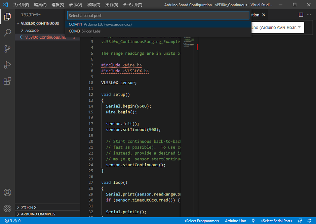Select COM3 Silicon Labs serial port

[x=158, y=31]
